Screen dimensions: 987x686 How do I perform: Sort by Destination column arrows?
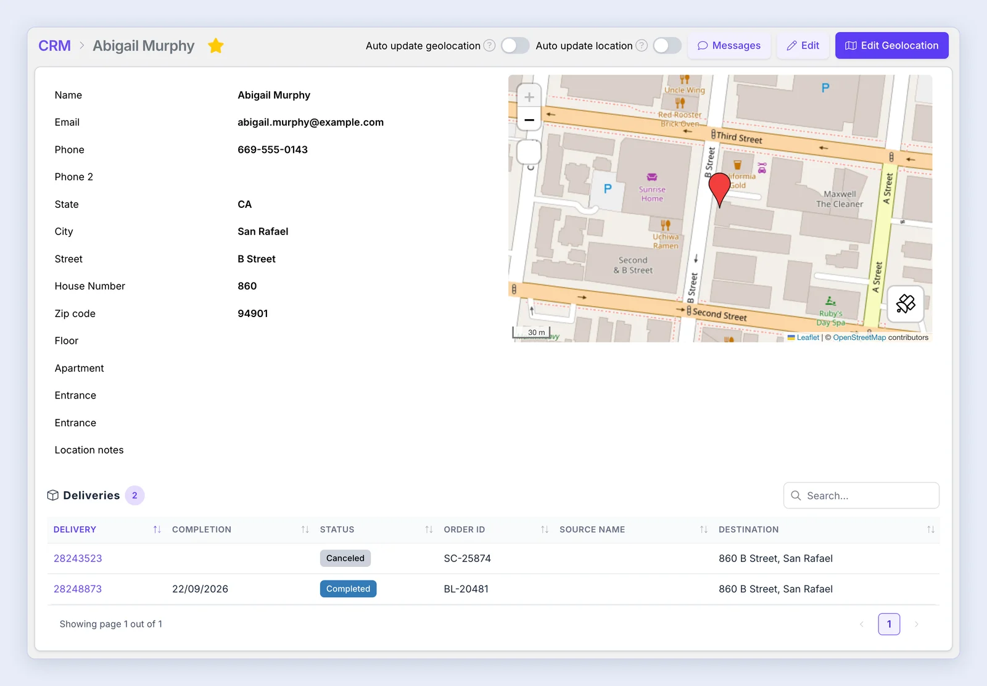point(931,530)
